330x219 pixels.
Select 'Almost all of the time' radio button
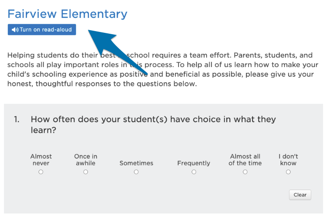[245, 172]
